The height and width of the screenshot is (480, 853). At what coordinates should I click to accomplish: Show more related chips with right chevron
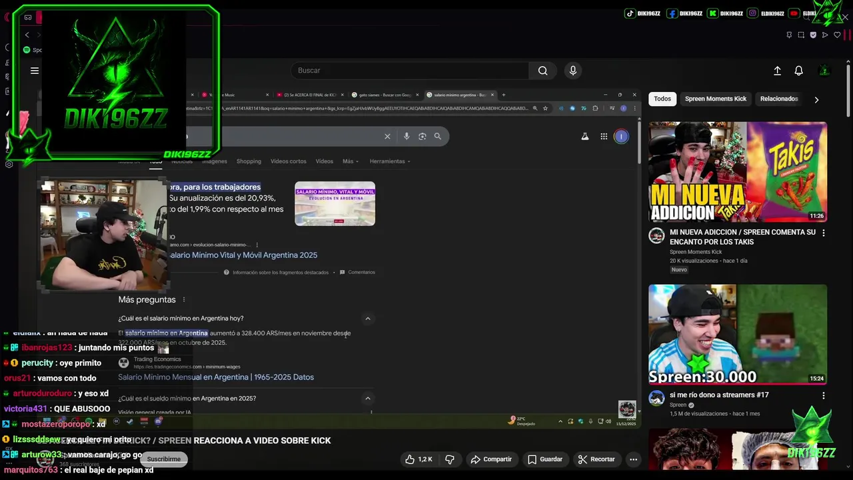click(816, 99)
